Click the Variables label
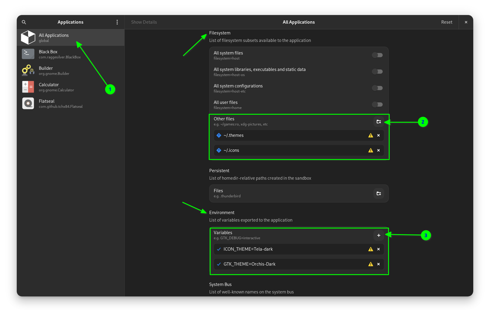The image size is (490, 315). (x=223, y=233)
